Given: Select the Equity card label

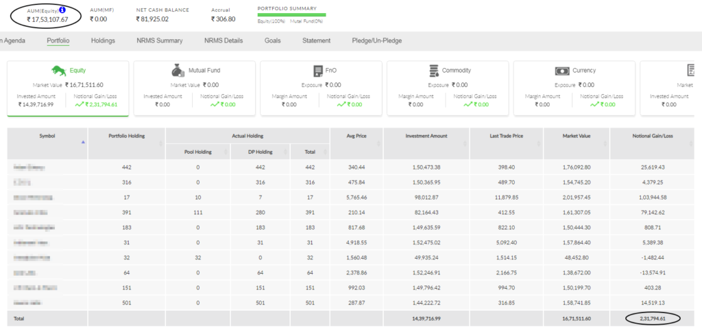Looking at the screenshot, I should (77, 70).
